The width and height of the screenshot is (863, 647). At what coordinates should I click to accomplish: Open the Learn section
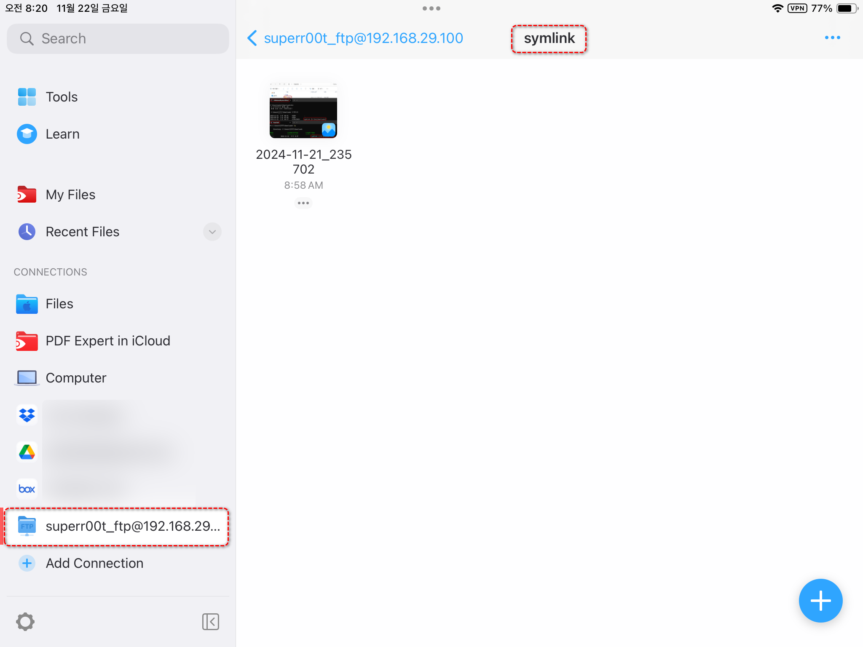pos(62,134)
